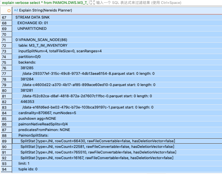Click the A-Z string type icon

coord(16,10)
